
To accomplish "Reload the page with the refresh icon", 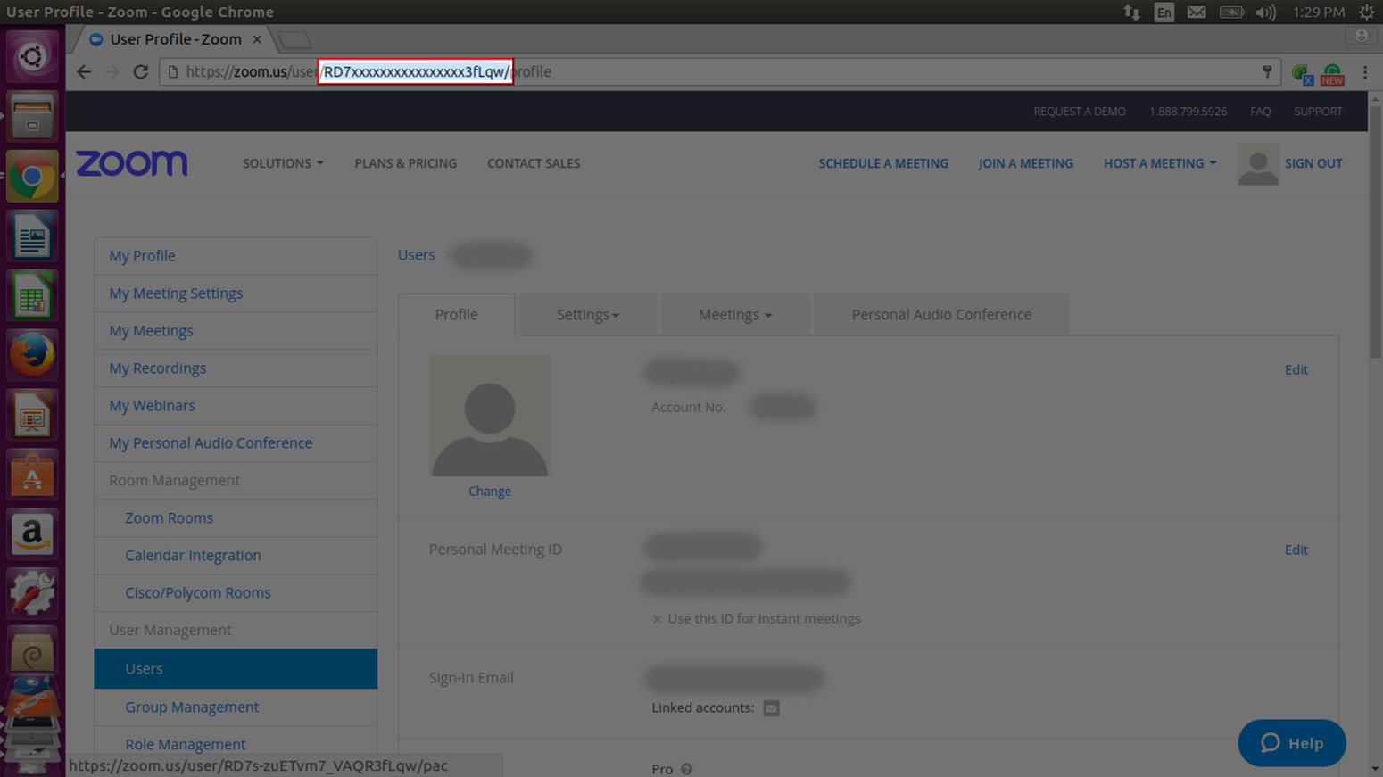I will click(140, 72).
